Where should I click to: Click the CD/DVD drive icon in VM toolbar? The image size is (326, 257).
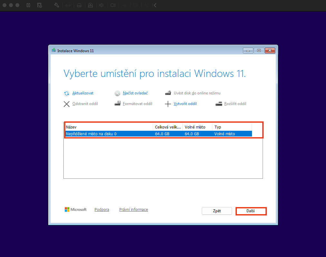pyautogui.click(x=90, y=5)
